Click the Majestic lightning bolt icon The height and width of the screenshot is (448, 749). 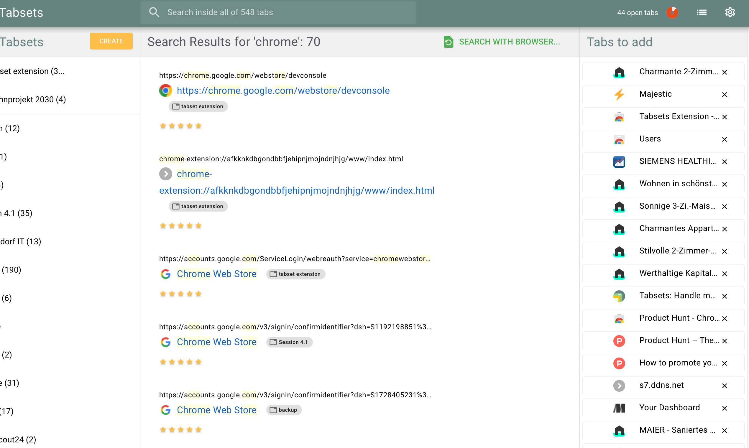point(619,95)
